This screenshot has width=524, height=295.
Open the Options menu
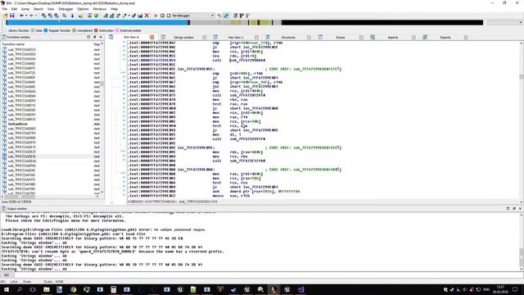[x=83, y=9]
